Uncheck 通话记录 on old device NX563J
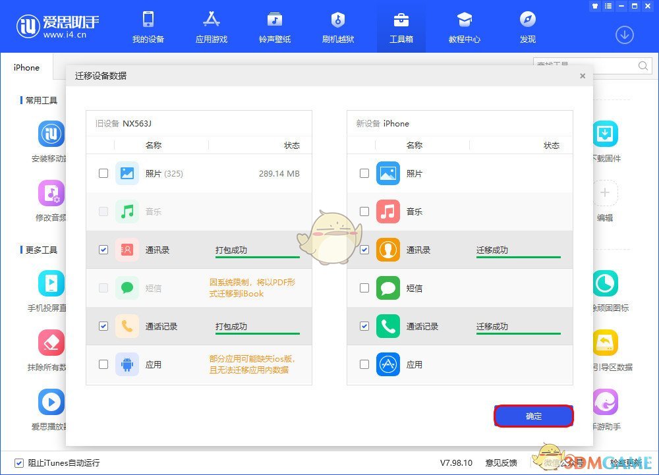Image resolution: width=659 pixels, height=475 pixels. pos(103,326)
